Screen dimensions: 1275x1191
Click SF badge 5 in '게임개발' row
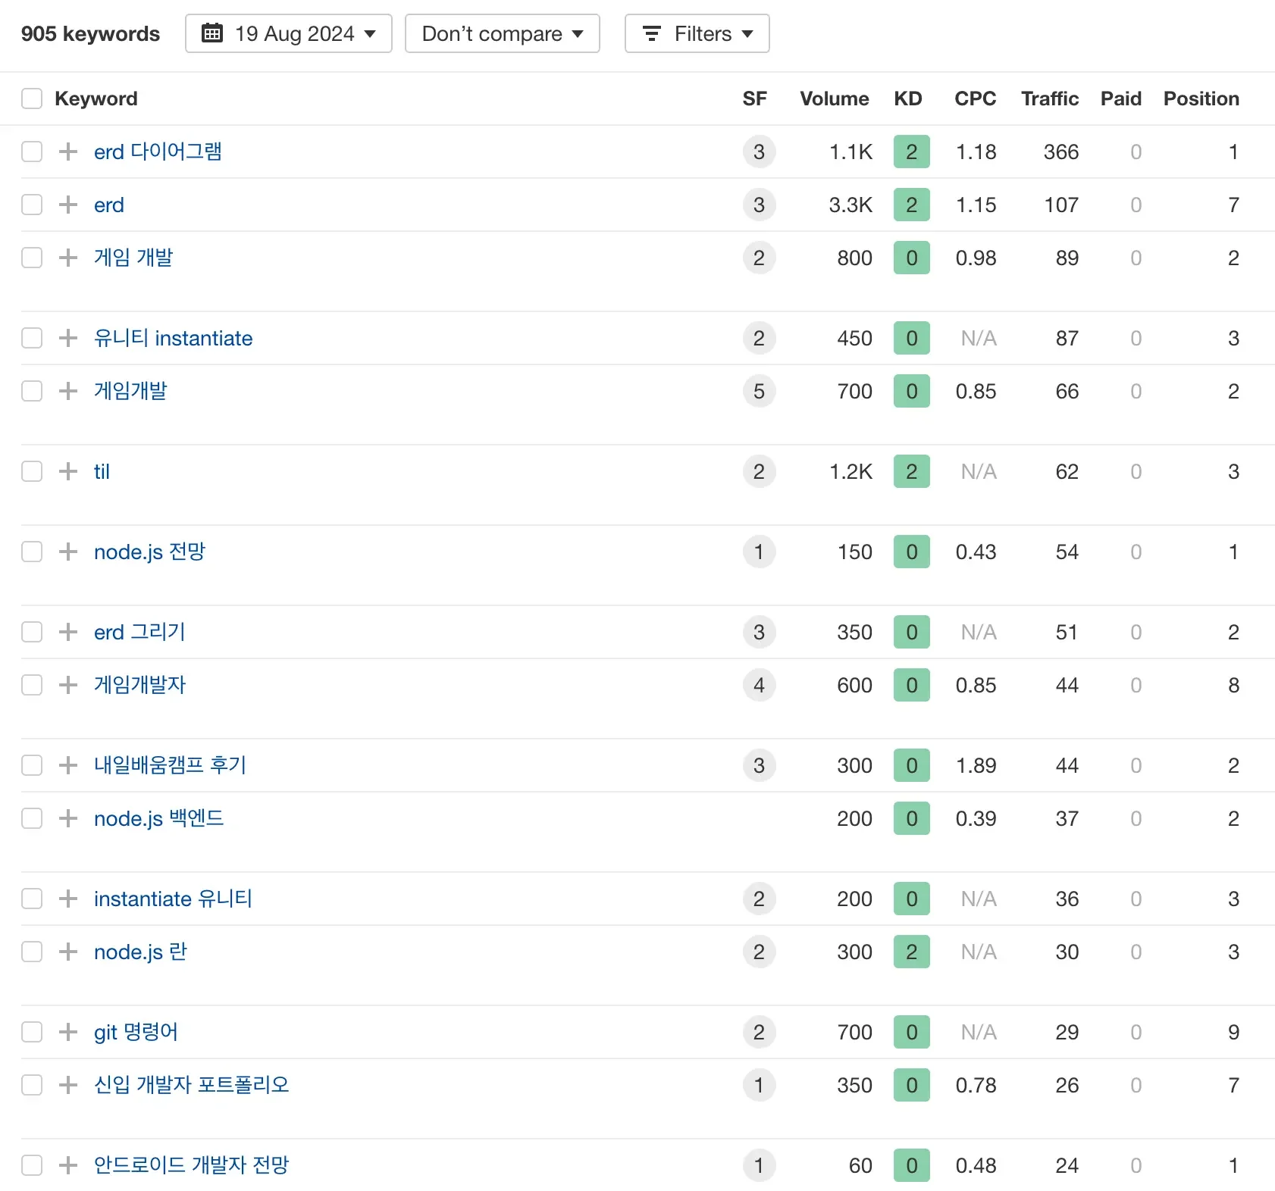click(x=759, y=391)
